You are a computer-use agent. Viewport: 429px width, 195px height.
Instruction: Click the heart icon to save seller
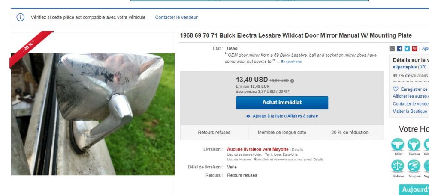click(396, 89)
